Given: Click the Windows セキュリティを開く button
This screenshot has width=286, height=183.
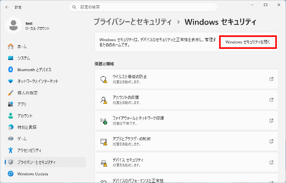Looking at the screenshot, I should point(248,42).
